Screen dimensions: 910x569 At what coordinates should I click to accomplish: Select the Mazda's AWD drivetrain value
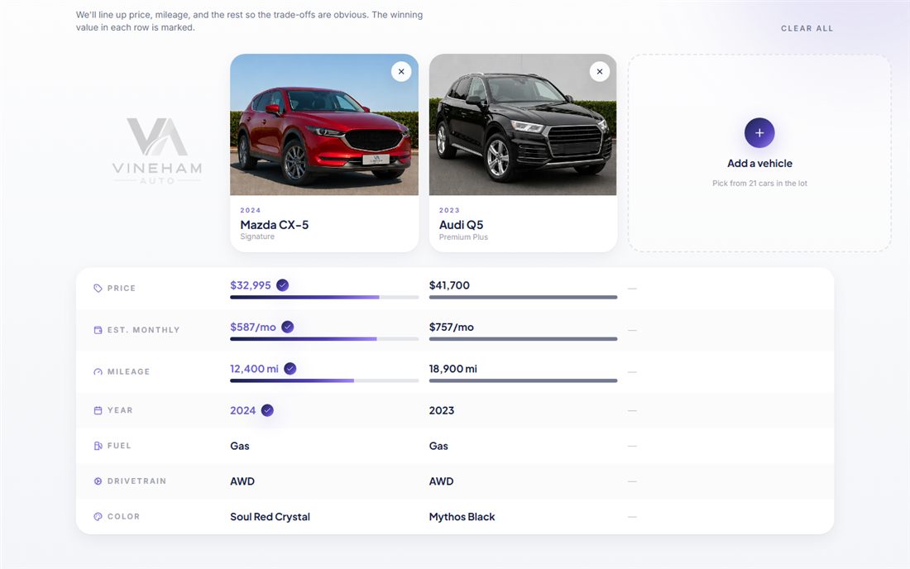[242, 481]
